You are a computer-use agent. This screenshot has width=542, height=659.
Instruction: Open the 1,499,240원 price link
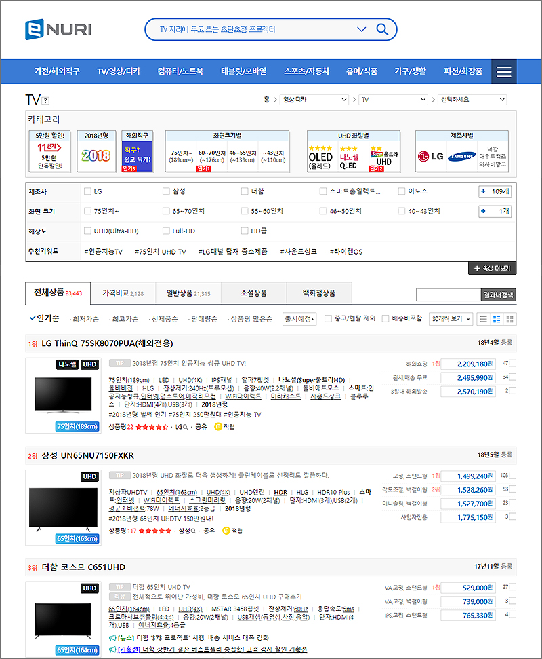468,476
